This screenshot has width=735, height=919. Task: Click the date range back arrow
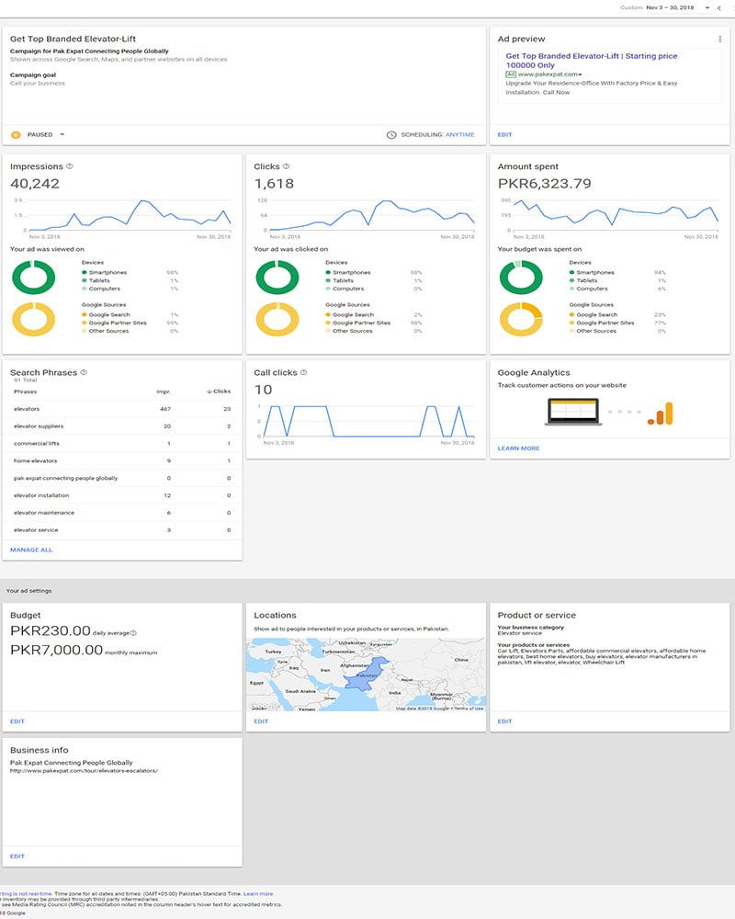(719, 7)
